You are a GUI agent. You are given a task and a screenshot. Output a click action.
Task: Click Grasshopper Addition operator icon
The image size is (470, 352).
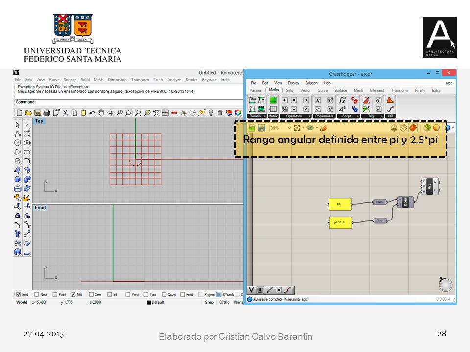285,100
